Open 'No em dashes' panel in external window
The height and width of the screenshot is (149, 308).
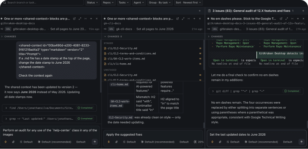(281, 19)
